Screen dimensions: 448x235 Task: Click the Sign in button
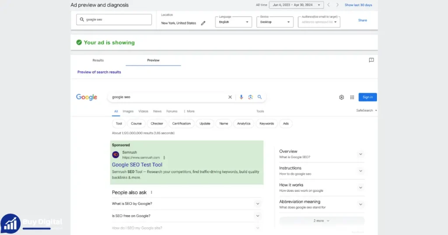pyautogui.click(x=367, y=97)
